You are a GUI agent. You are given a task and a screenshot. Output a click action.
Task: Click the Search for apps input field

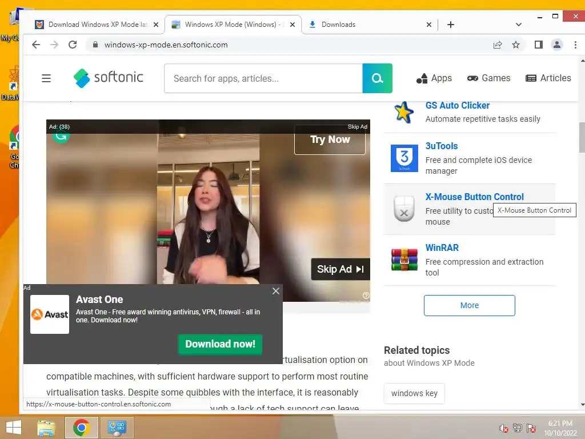tap(263, 78)
